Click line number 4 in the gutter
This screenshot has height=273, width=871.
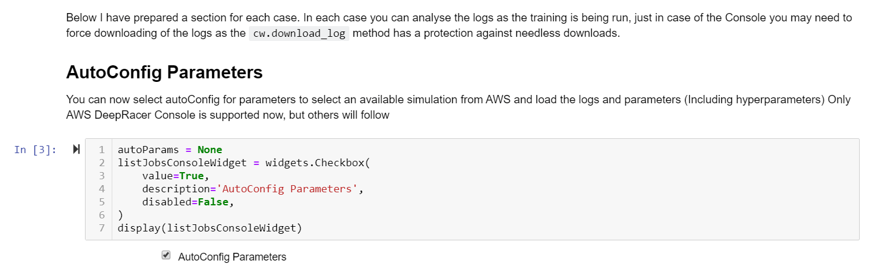(102, 189)
